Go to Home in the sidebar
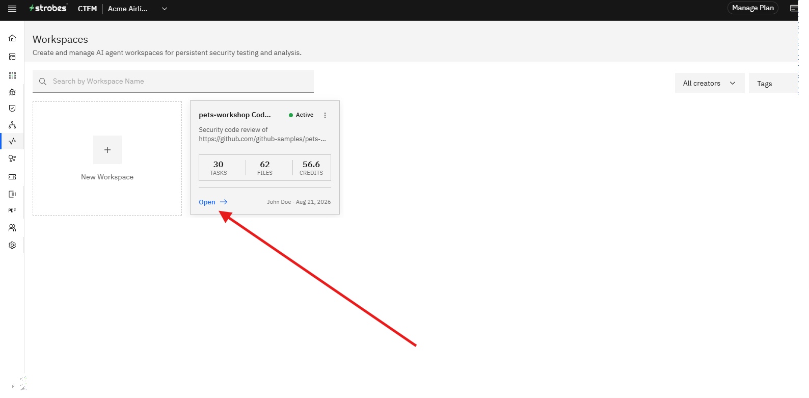The width and height of the screenshot is (809, 398). tap(12, 38)
